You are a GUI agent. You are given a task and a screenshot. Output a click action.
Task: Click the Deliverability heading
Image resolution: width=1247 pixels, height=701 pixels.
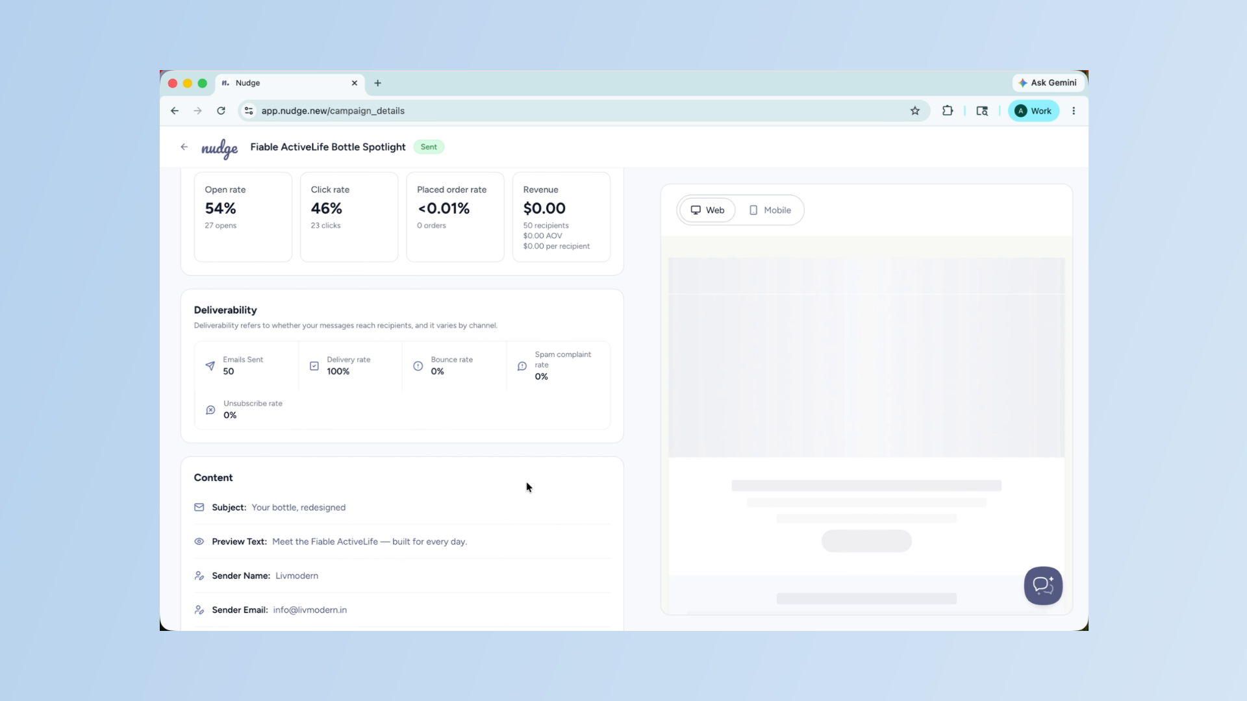click(x=225, y=310)
